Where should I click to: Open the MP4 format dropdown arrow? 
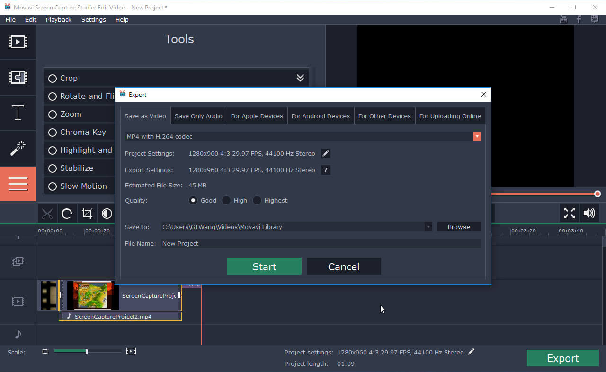477,136
